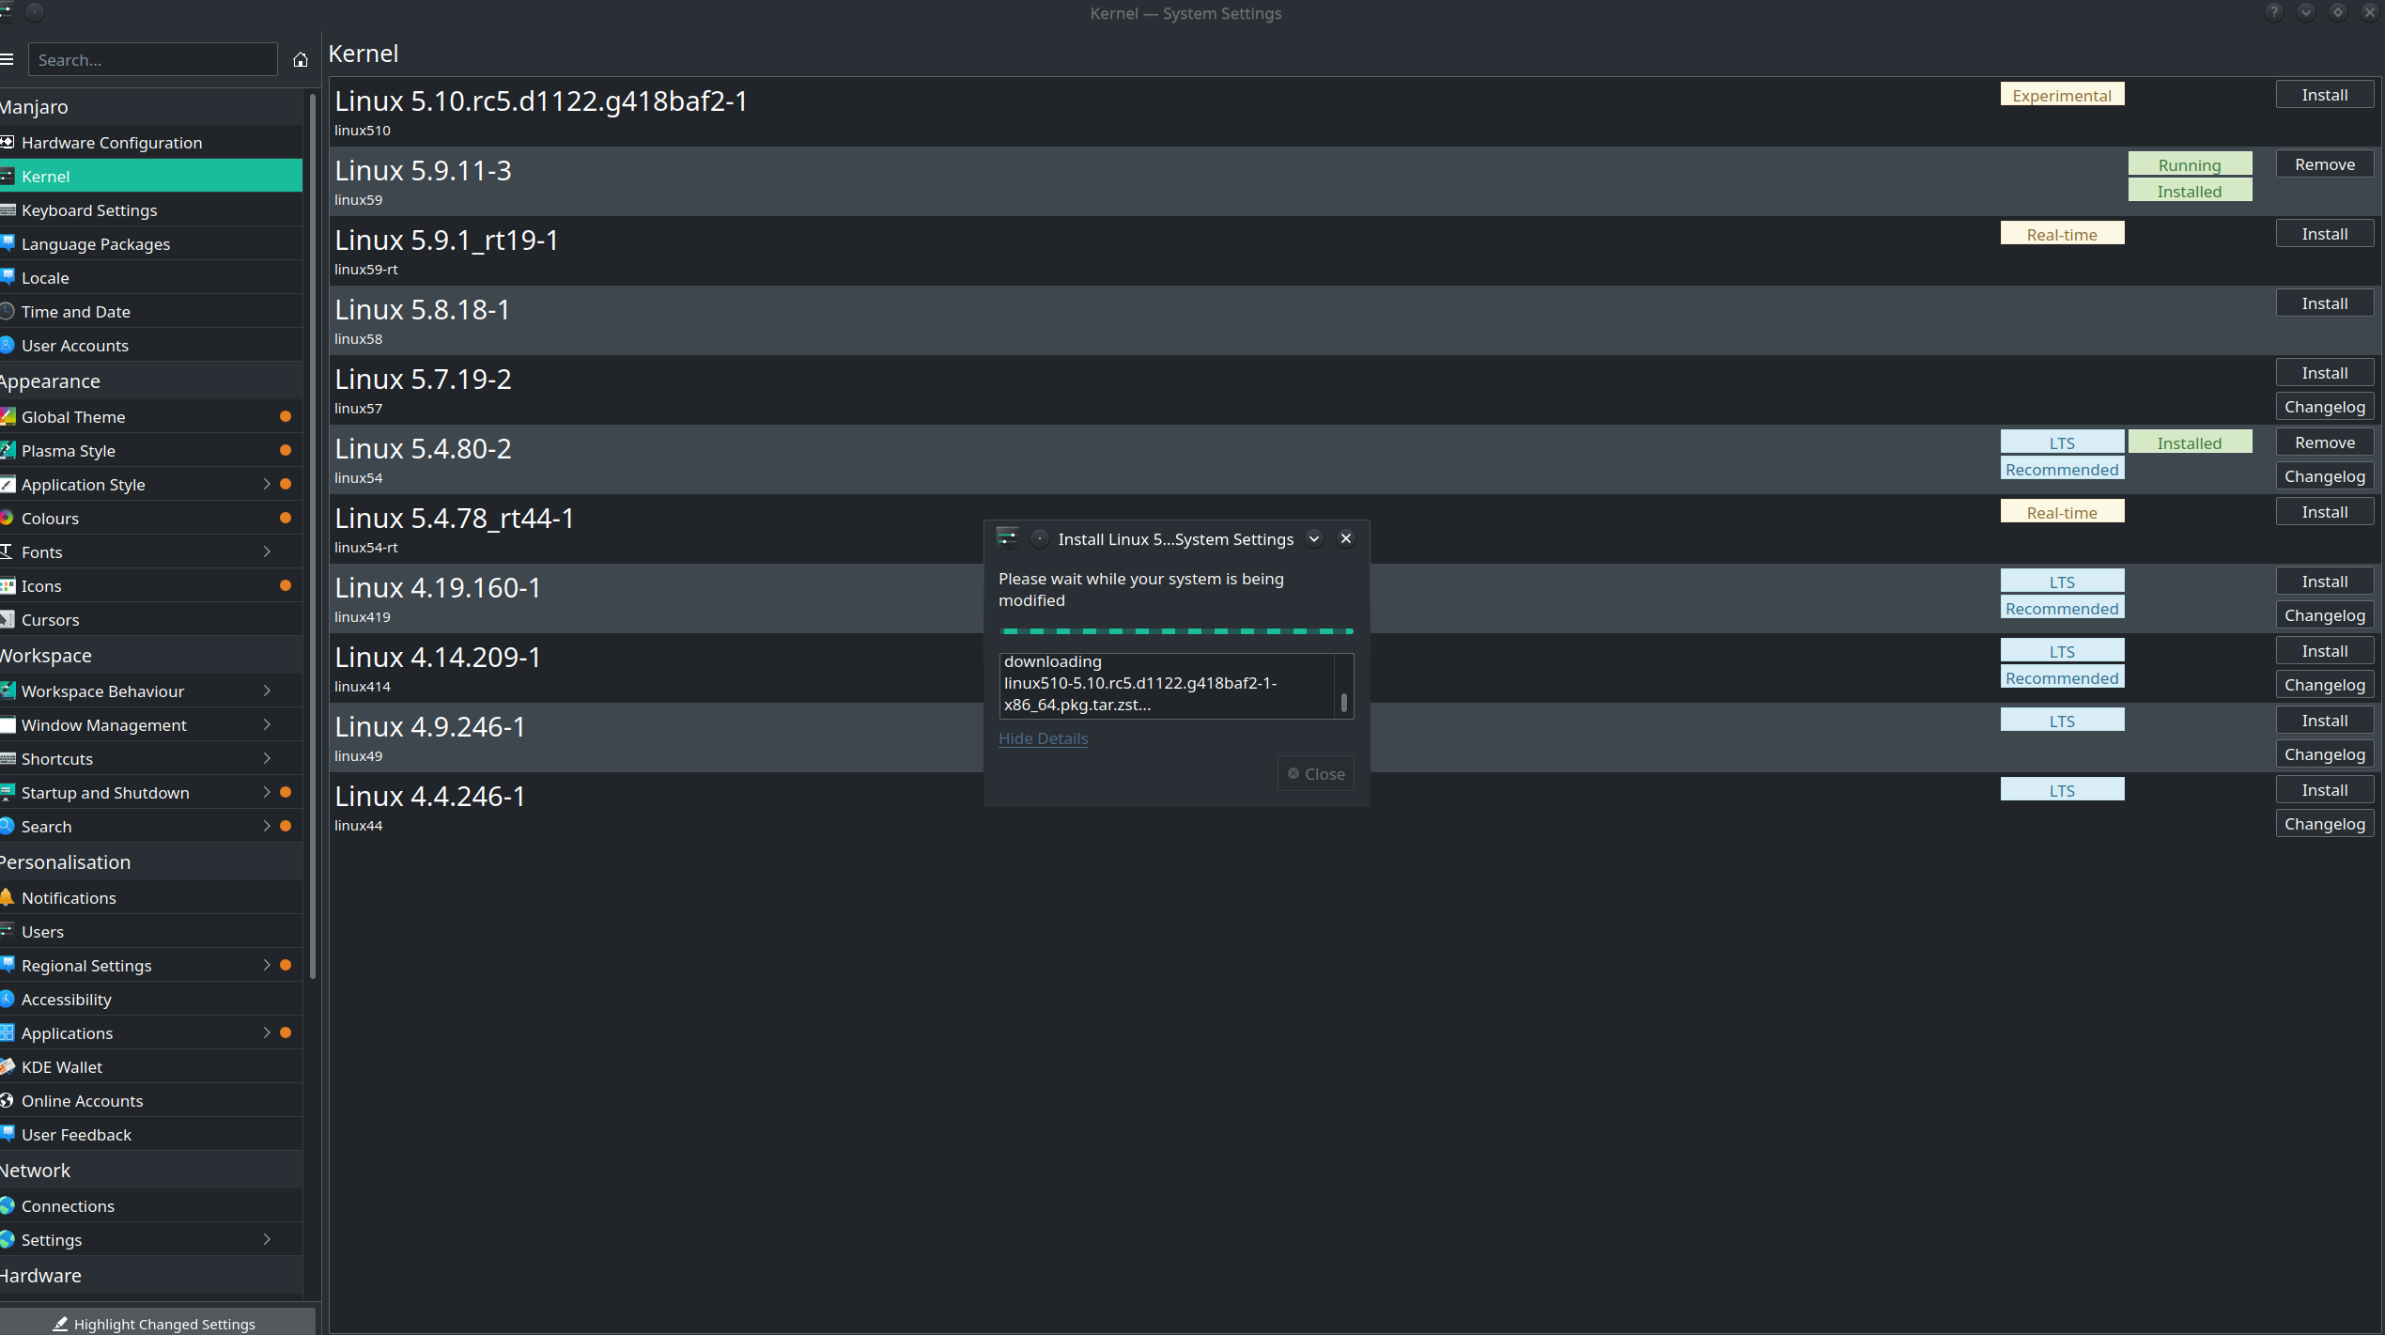Install Linux 5.9.1_rt19-1 real-time kernel

(2325, 234)
